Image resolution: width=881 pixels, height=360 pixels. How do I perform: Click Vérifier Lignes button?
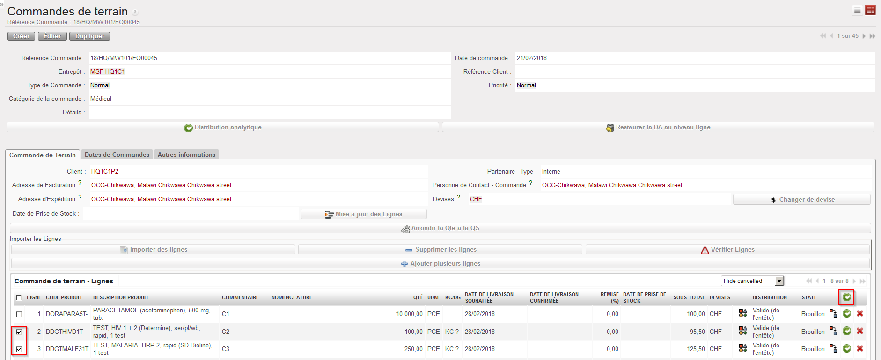click(x=727, y=250)
